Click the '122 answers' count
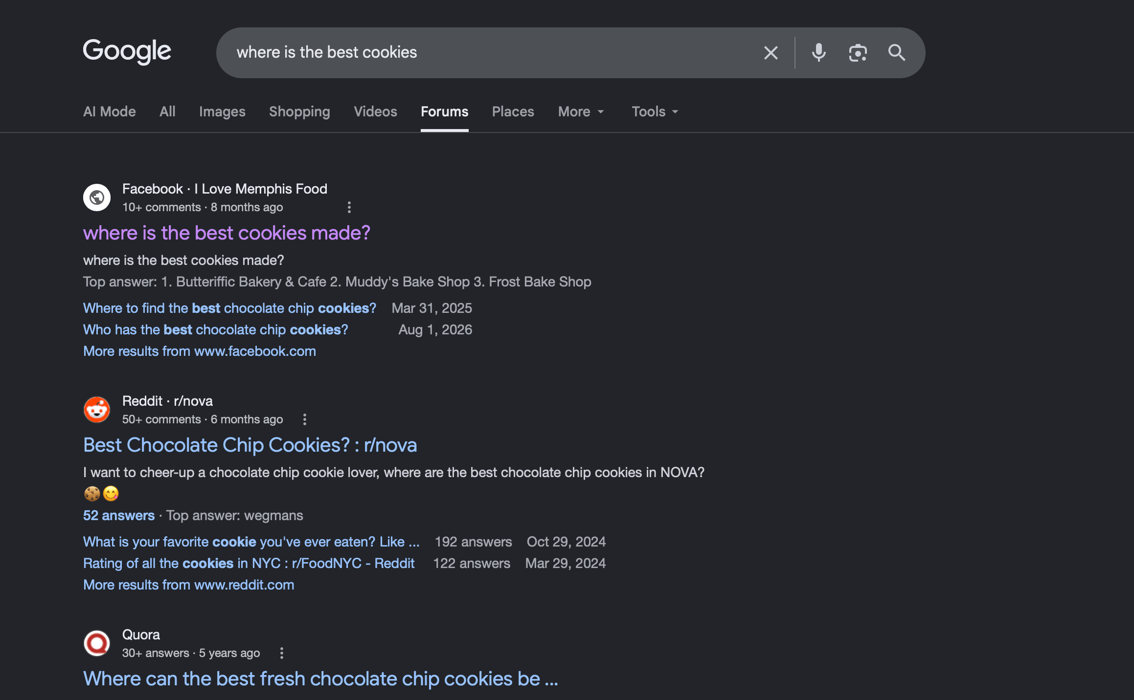Viewport: 1134px width, 700px height. pos(472,563)
